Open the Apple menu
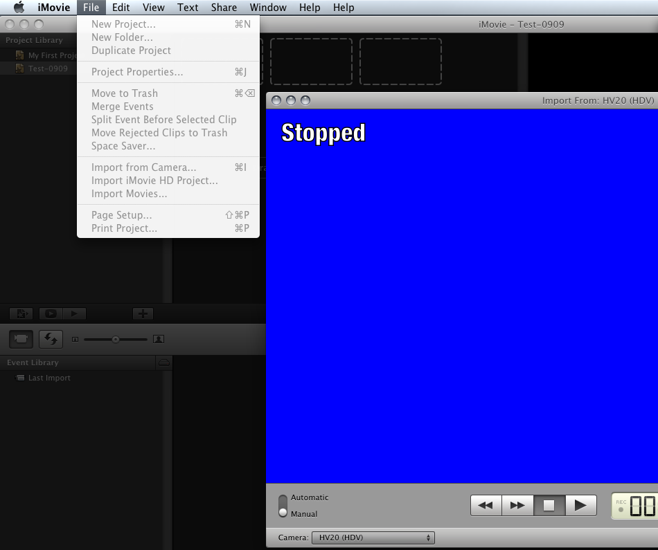 [19, 8]
